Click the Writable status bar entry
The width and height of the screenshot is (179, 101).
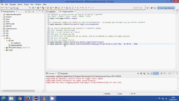(x=107, y=94)
